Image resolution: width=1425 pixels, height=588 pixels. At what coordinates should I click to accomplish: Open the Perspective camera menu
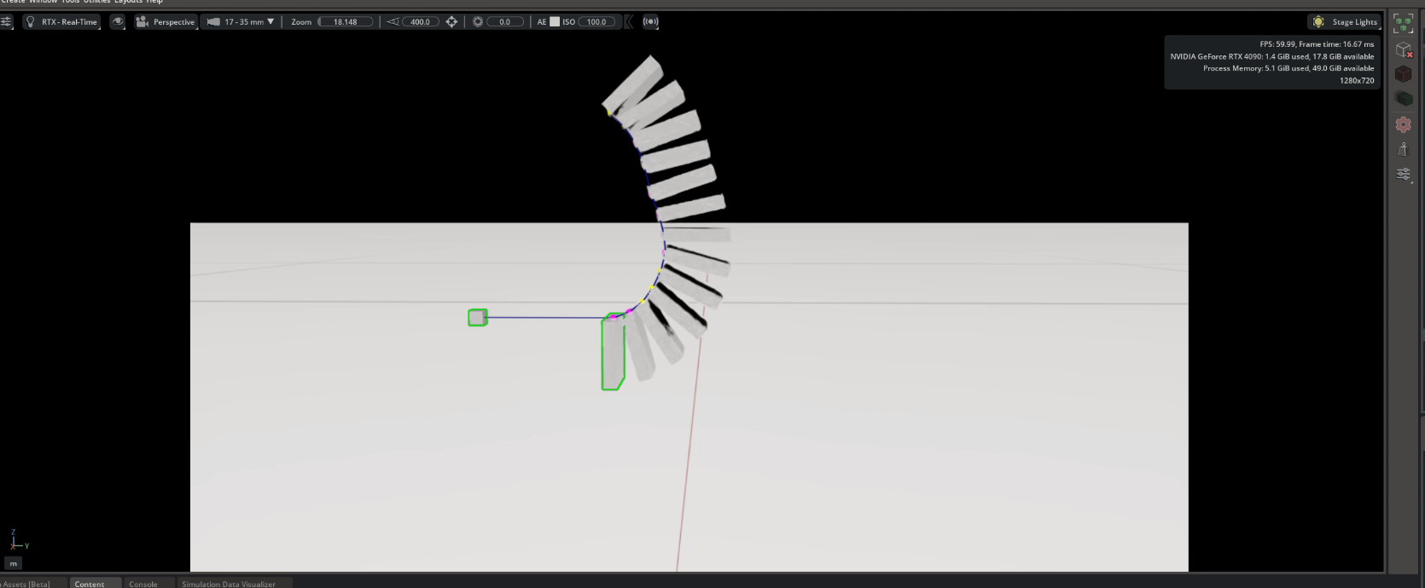coord(166,21)
